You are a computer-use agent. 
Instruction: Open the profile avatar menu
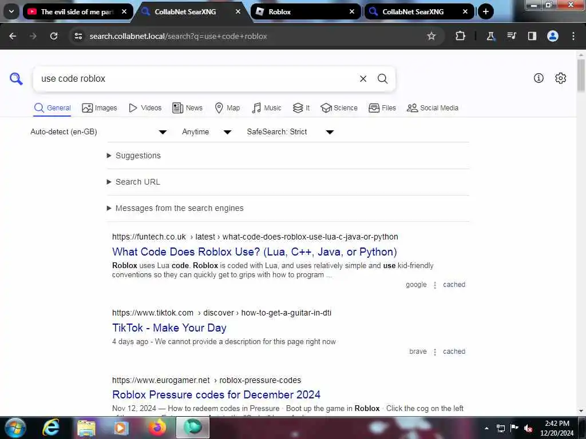coord(553,36)
